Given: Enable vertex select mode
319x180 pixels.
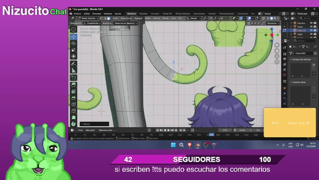Looking at the screenshot, I should click(102, 18).
